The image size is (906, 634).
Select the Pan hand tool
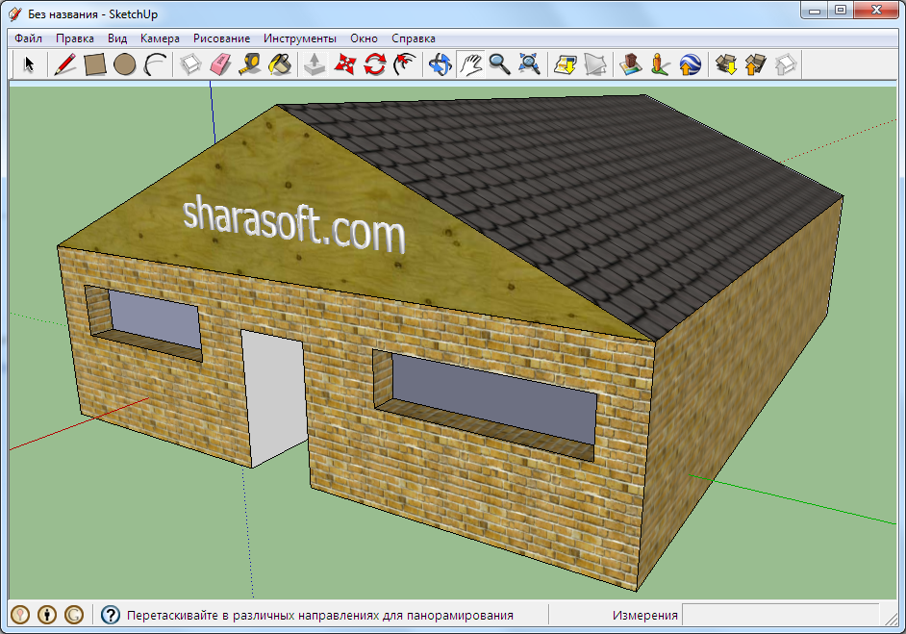coord(470,64)
